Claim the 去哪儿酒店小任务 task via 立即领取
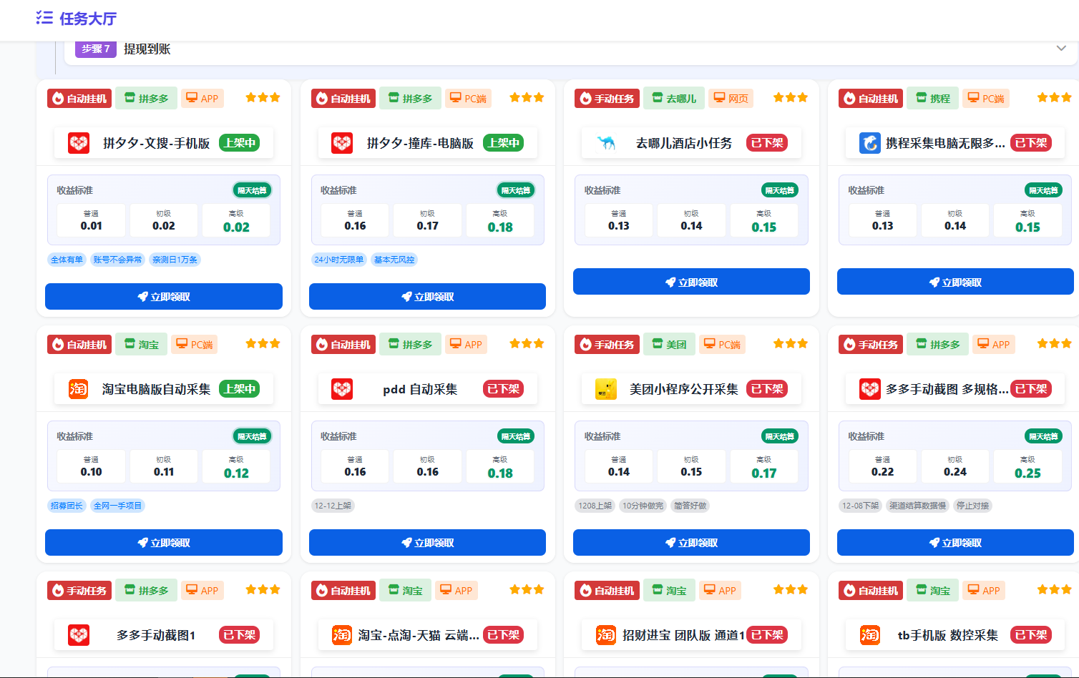 point(691,282)
